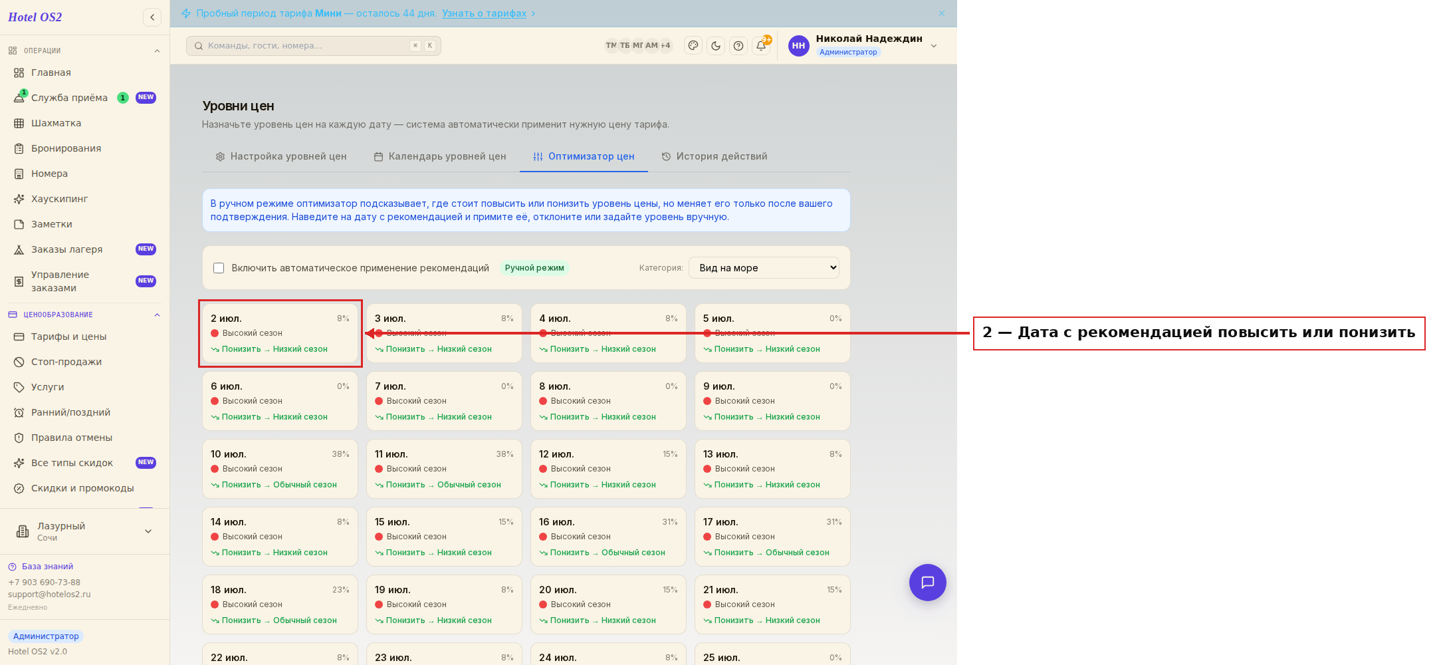Click the Номера building icon
This screenshot has height=665, width=1441.
[x=19, y=174]
